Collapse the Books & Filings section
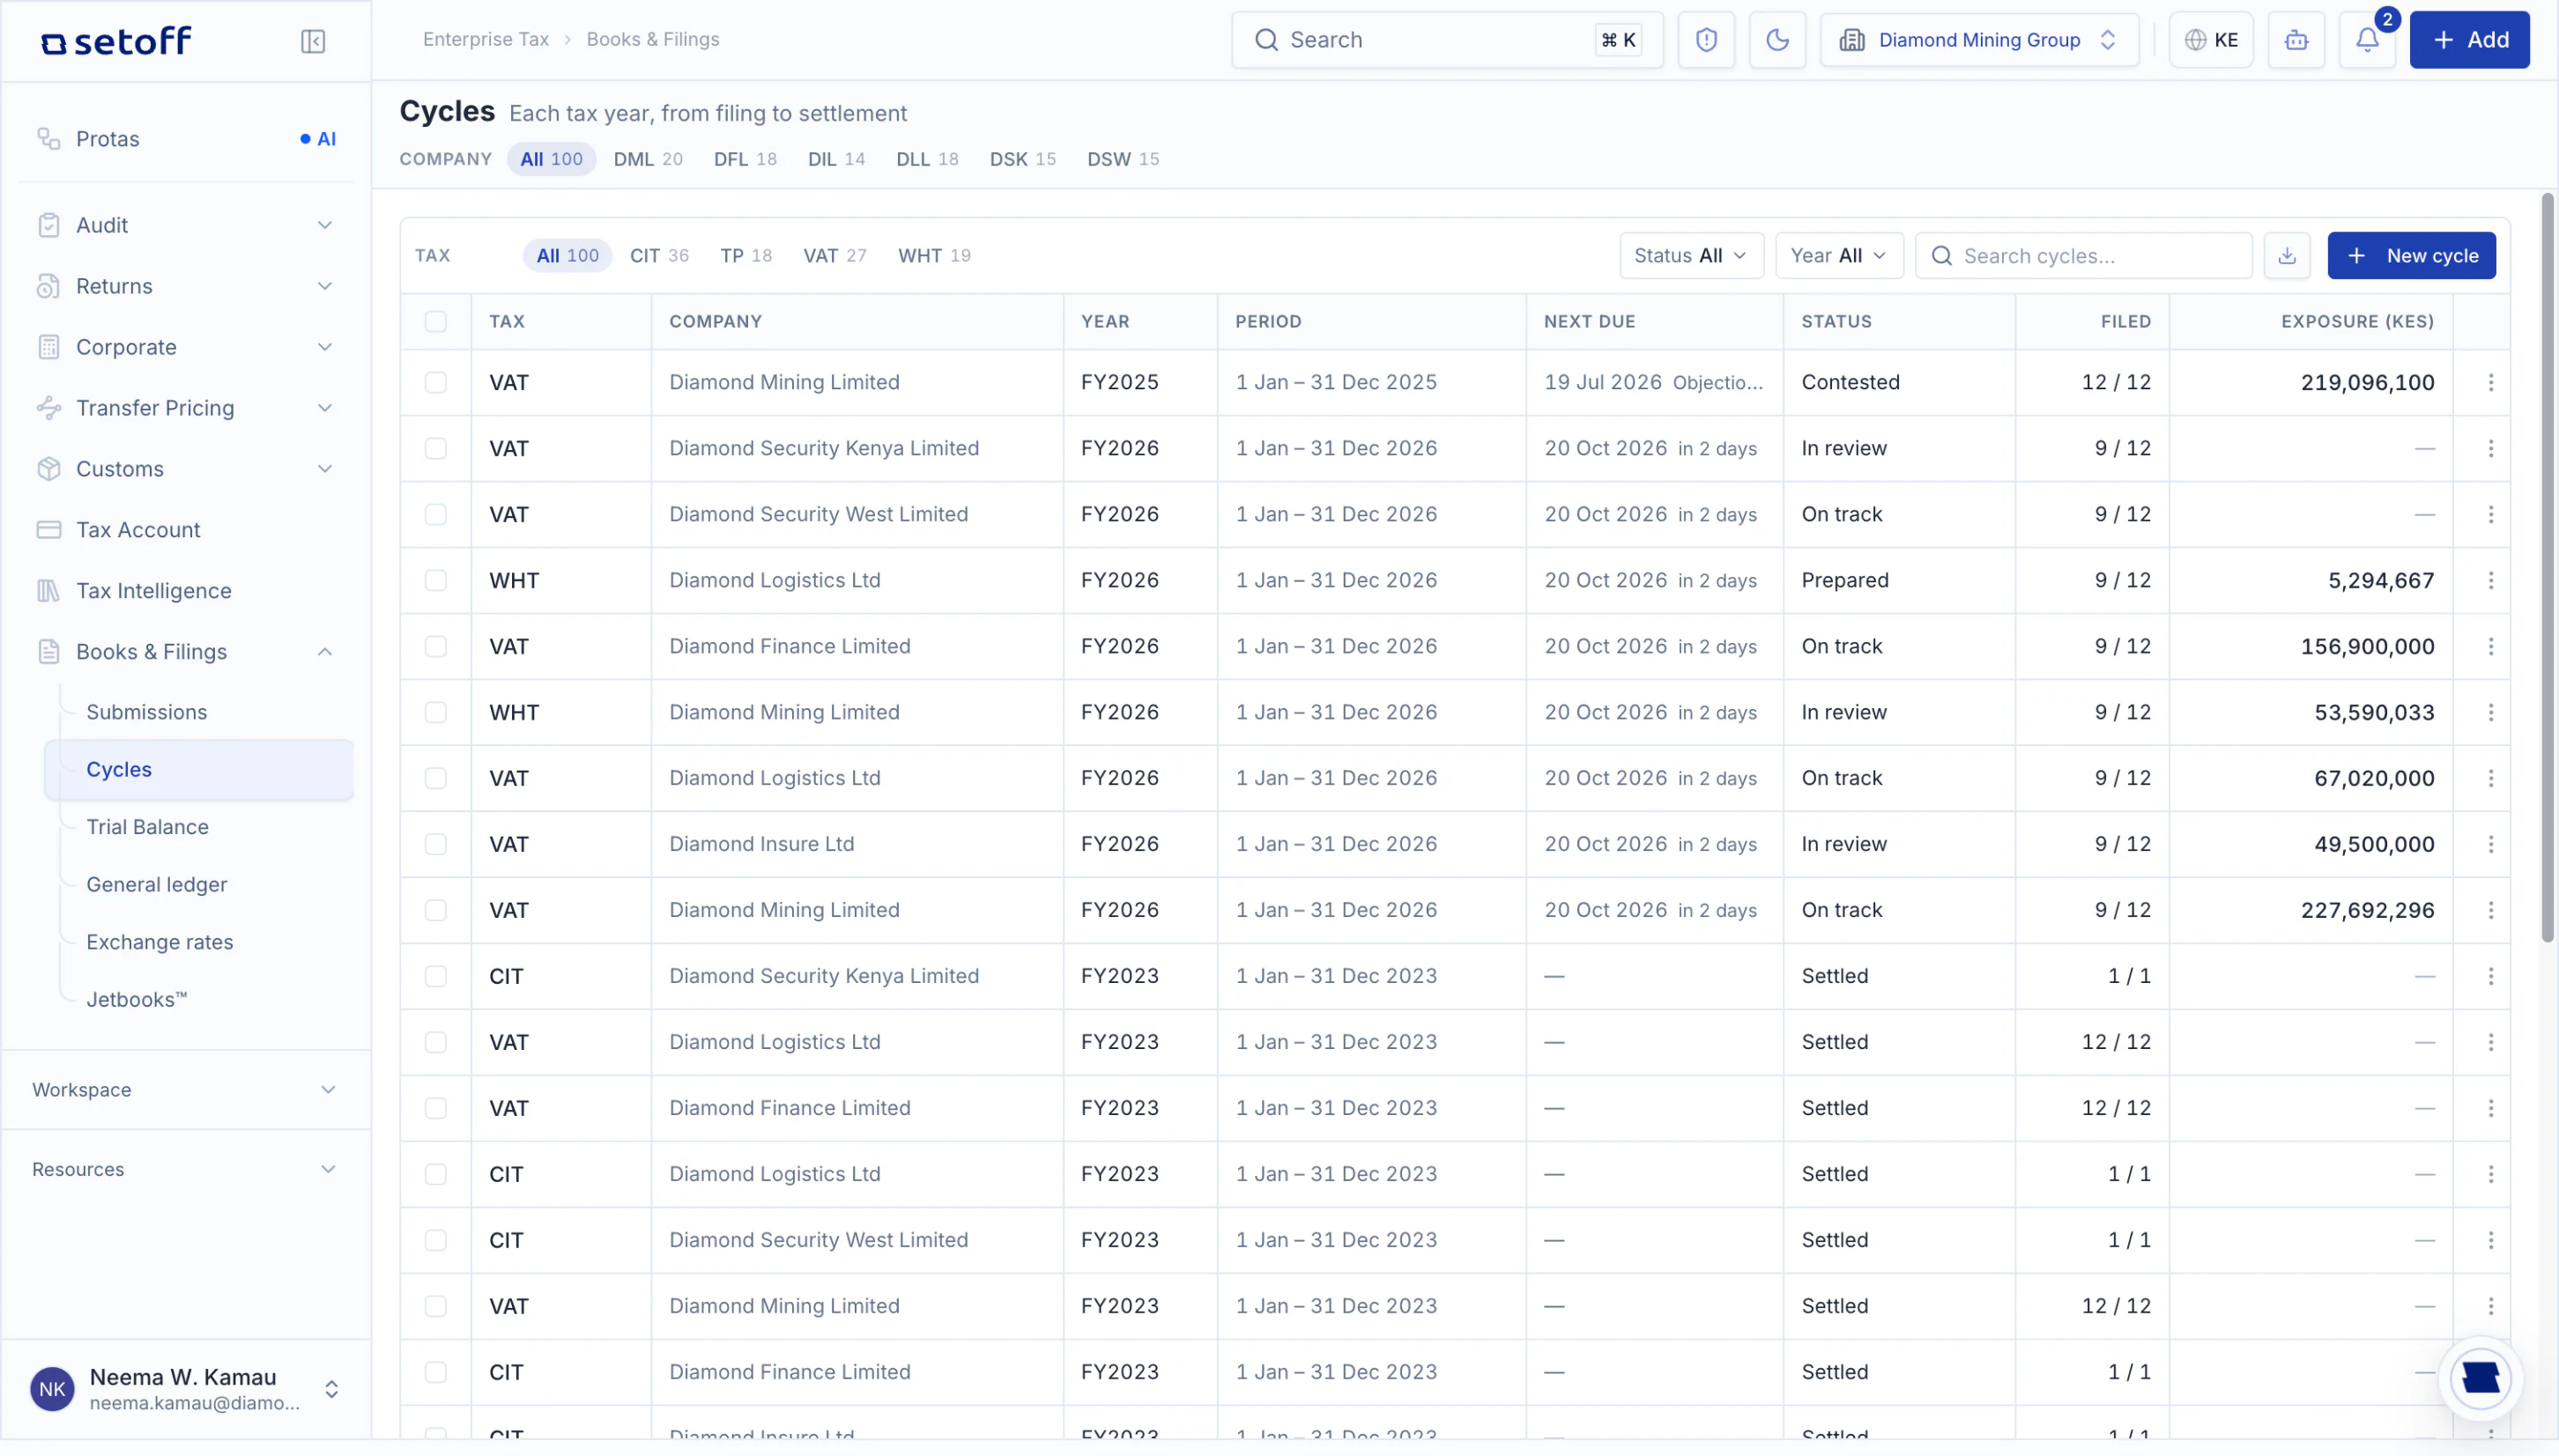 (x=186, y=652)
